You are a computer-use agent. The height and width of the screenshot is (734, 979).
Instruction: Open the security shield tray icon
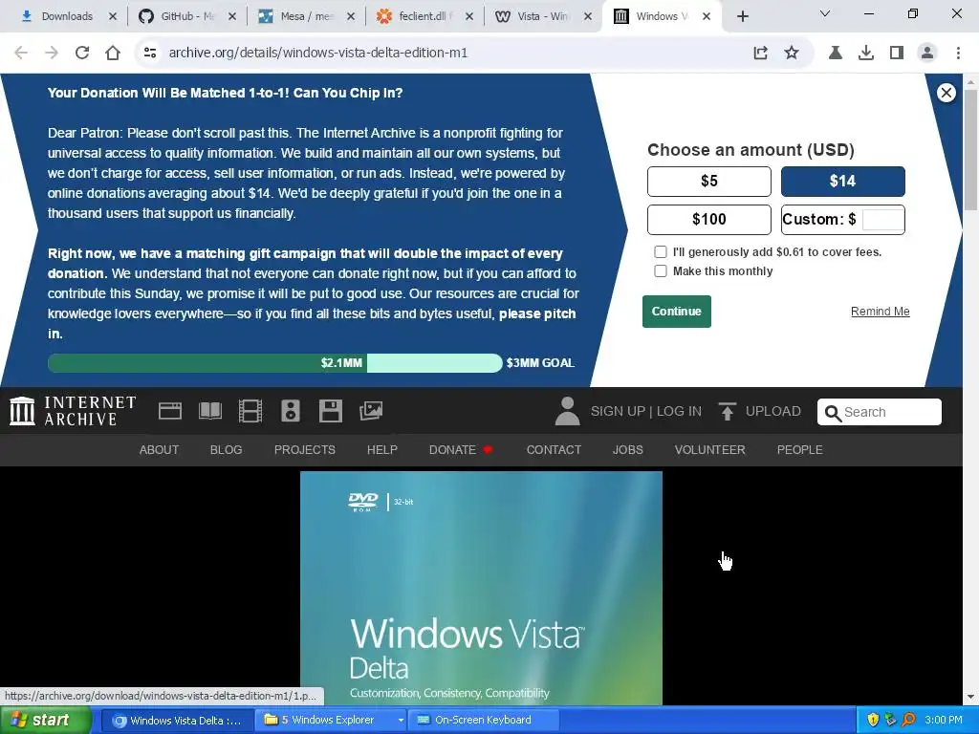(873, 721)
